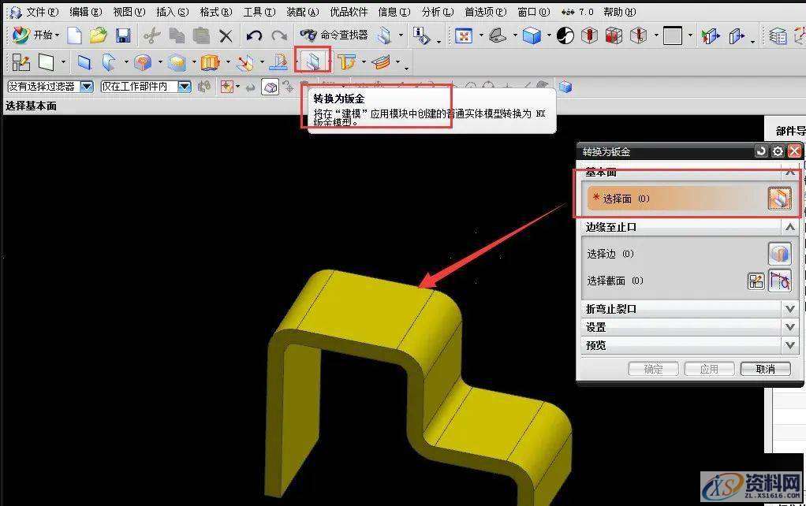Click the Delete X icon in toolbar
Viewport: 806px width, 506px height.
coord(226,35)
